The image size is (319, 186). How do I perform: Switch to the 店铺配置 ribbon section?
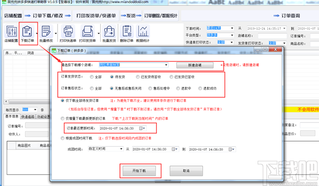point(13,15)
